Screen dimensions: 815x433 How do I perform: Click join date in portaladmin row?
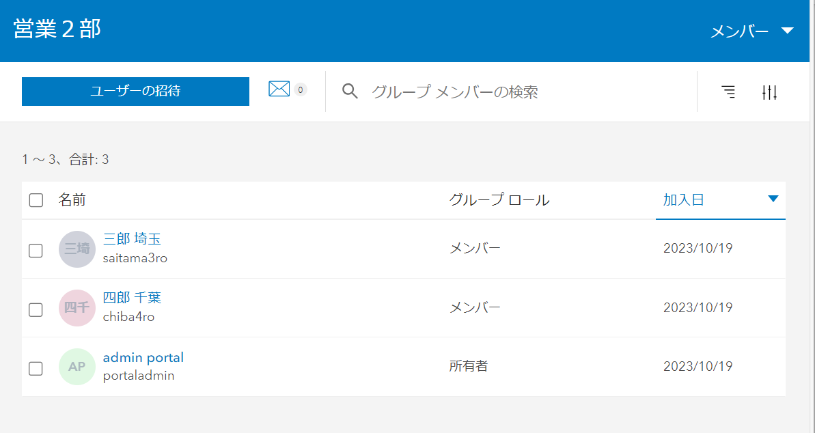698,366
